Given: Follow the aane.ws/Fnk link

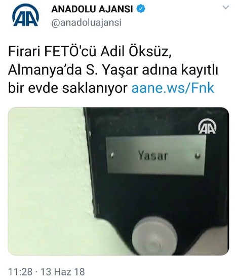Looking at the screenshot, I should (173, 88).
